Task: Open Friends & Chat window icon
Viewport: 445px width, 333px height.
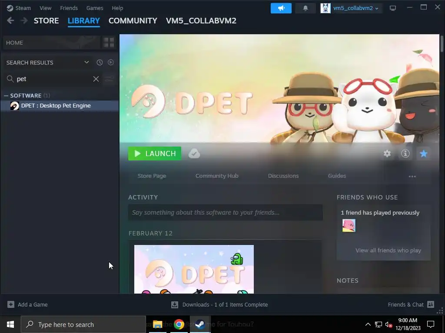Action: tap(431, 304)
